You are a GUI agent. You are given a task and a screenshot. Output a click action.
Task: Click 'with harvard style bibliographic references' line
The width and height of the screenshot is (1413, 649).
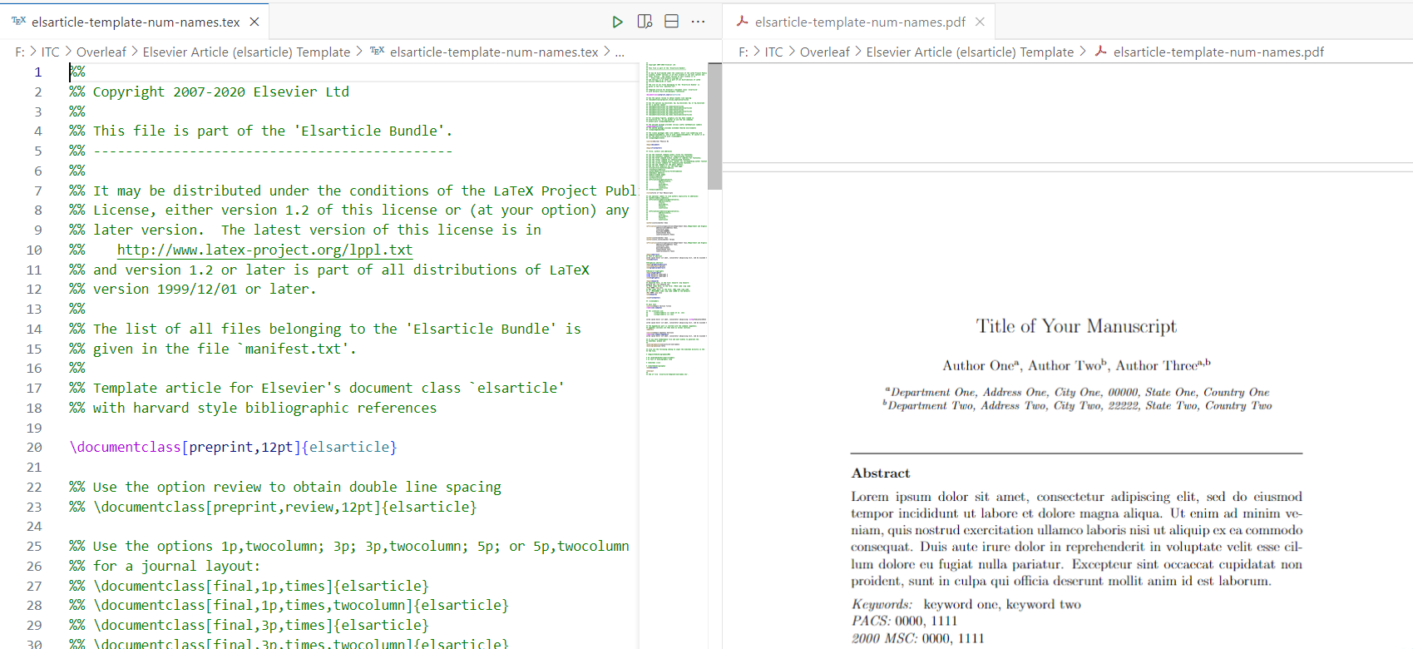[x=253, y=408]
